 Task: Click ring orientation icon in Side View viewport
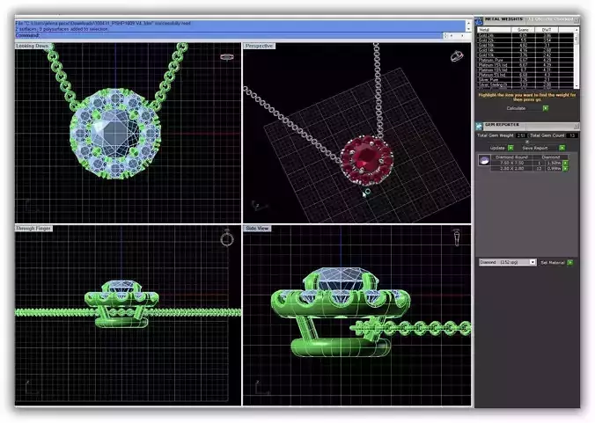pyautogui.click(x=457, y=237)
